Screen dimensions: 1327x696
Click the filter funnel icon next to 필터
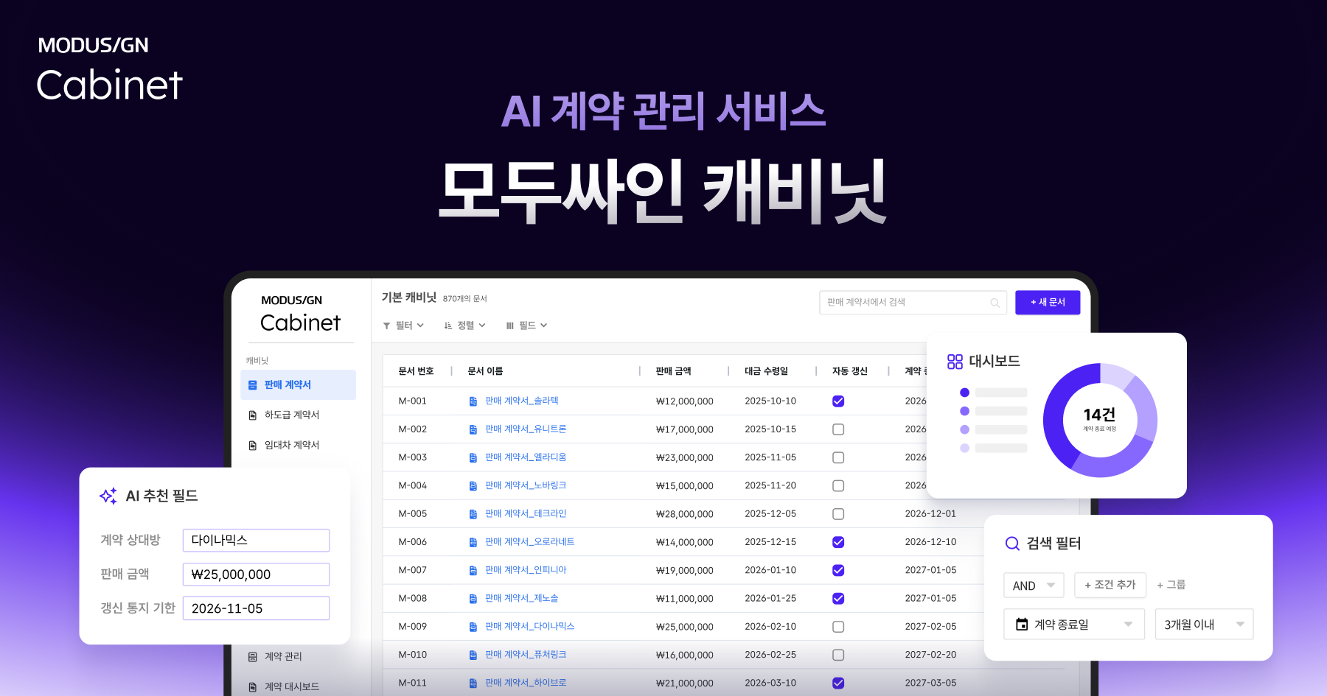click(x=386, y=325)
